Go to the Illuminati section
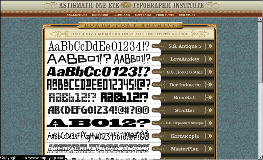The height and width of the screenshot is (160, 263). (x=122, y=15)
